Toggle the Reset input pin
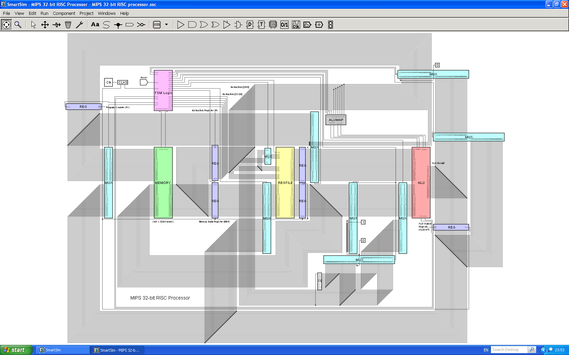569x355 pixels. pyautogui.click(x=144, y=82)
